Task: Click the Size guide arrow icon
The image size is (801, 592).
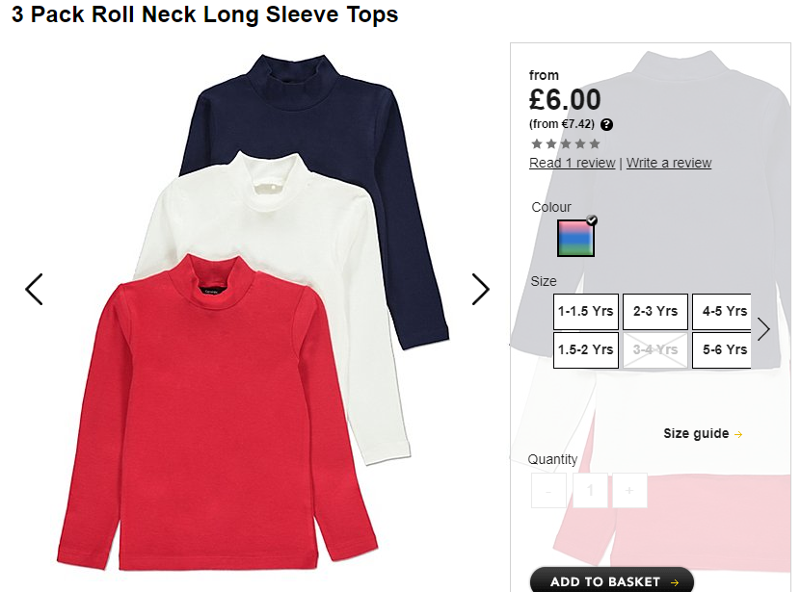Action: (738, 434)
